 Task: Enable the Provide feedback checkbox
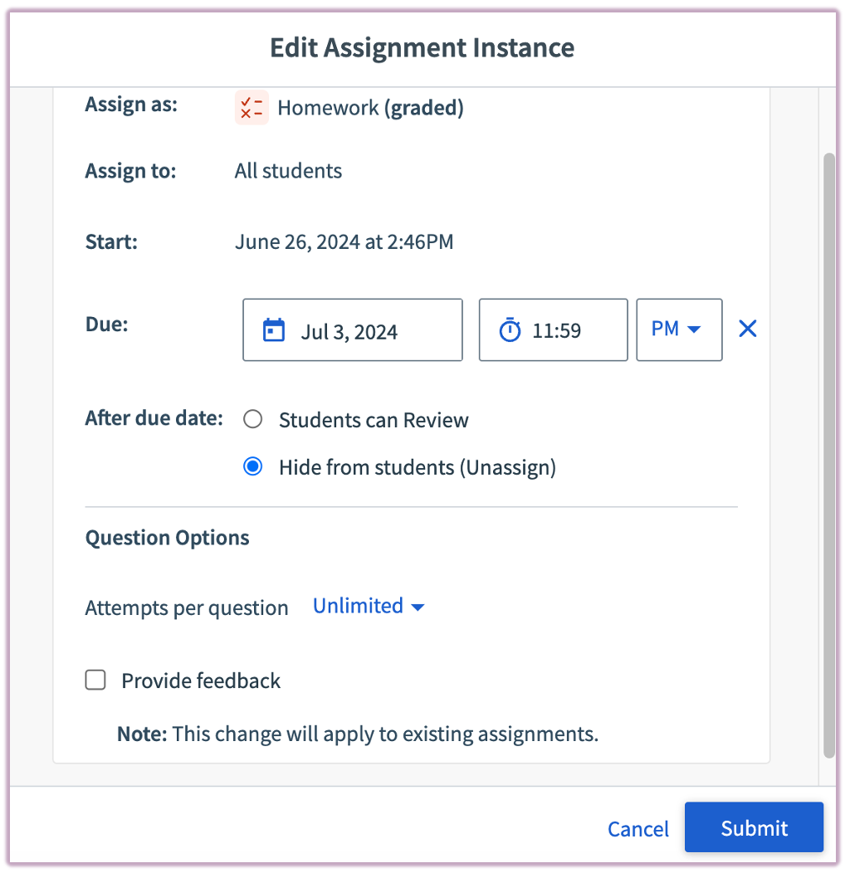pyautogui.click(x=95, y=680)
